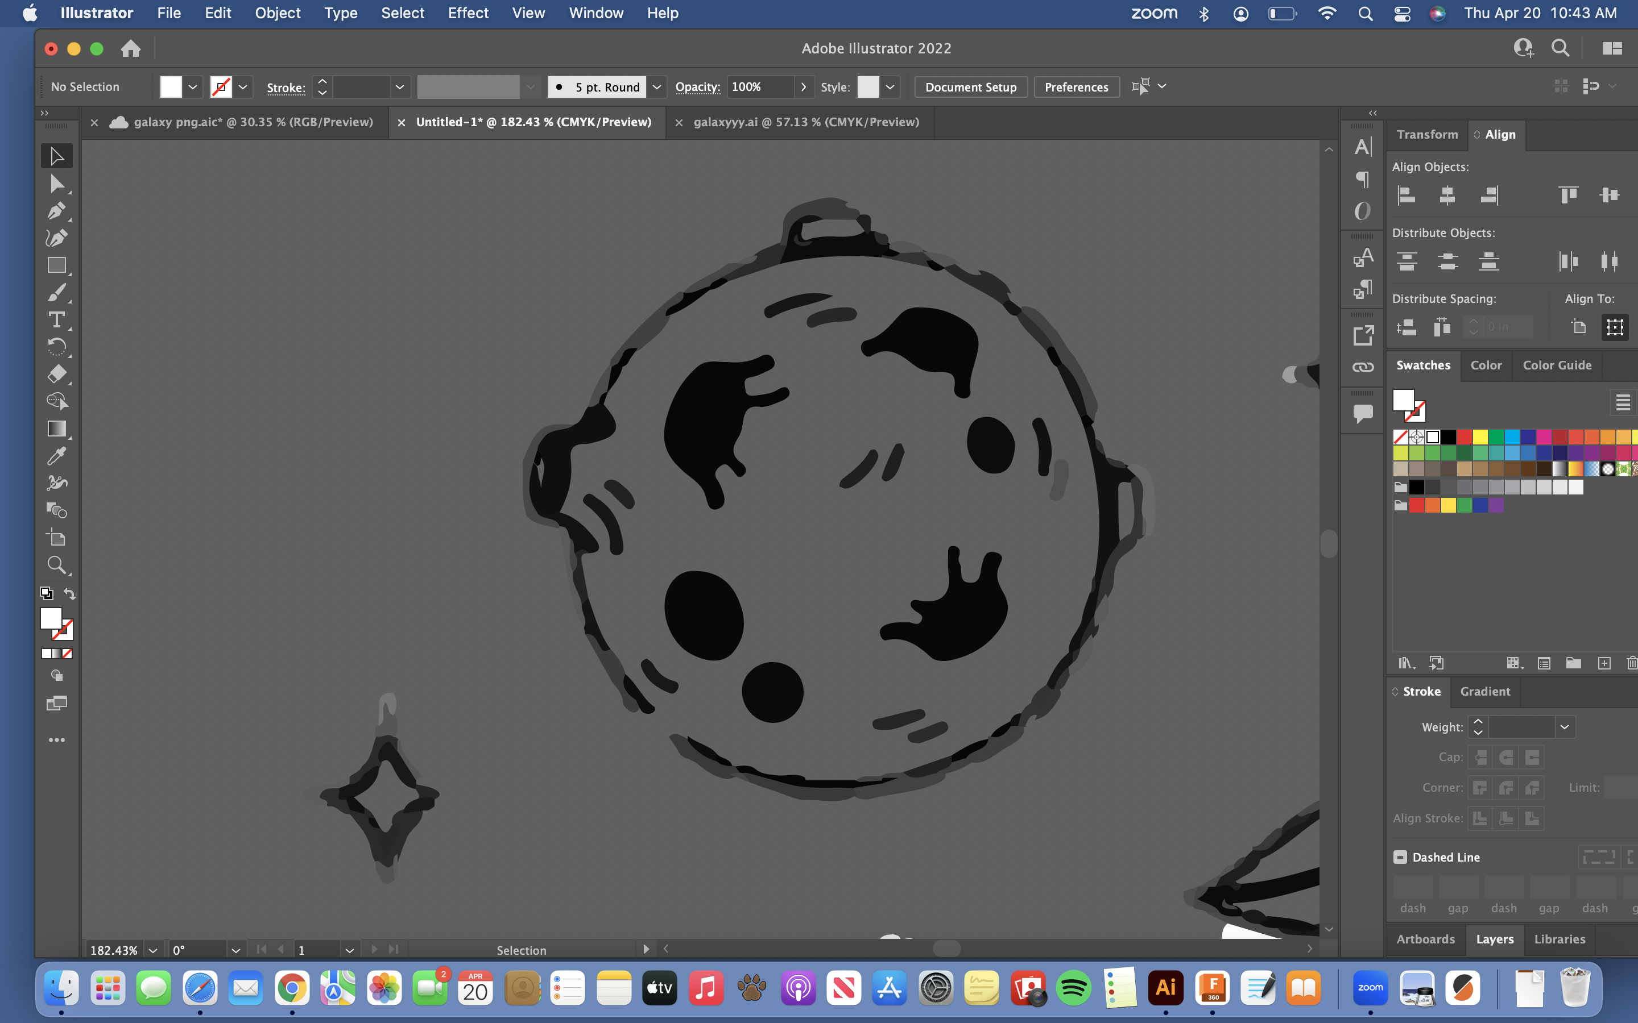Image resolution: width=1638 pixels, height=1023 pixels.
Task: Select the Pen tool in toolbar
Action: [55, 210]
